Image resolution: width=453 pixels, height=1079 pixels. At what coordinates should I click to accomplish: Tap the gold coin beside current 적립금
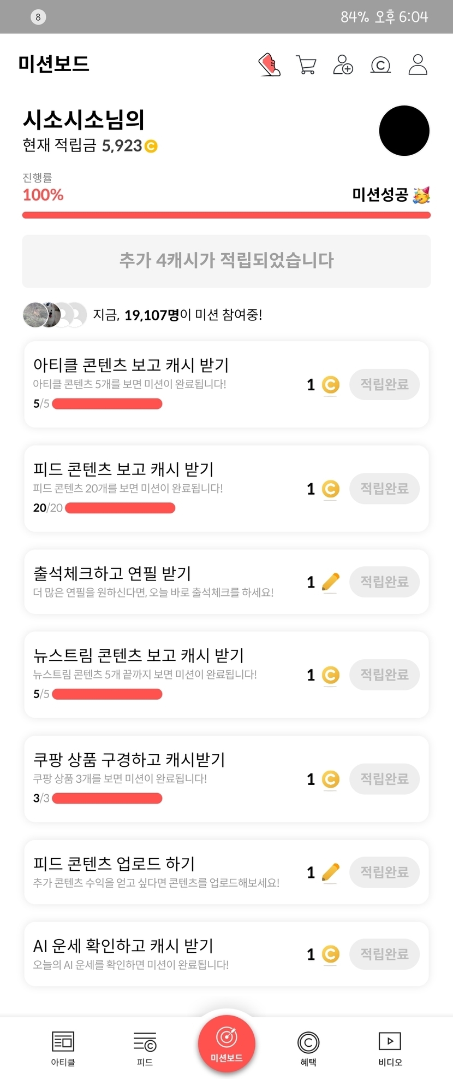click(151, 146)
